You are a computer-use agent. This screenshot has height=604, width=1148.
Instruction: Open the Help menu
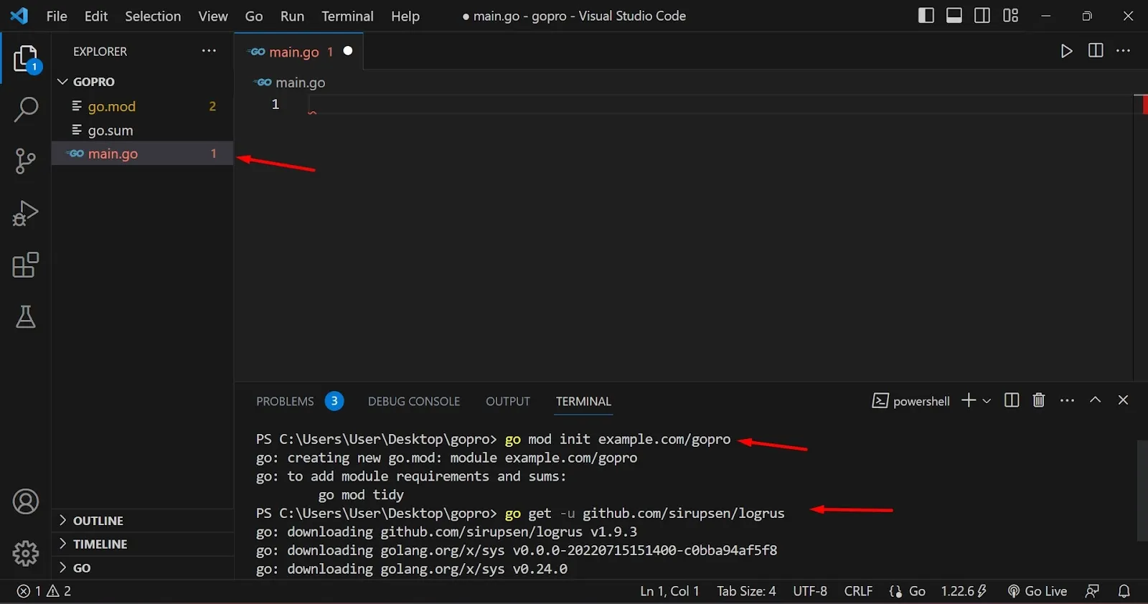click(x=405, y=16)
